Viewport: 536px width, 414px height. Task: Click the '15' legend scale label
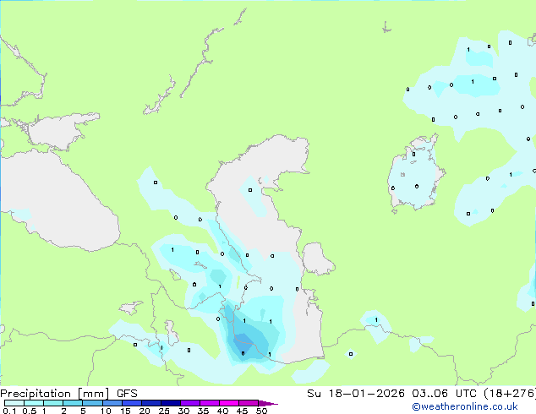pos(125,411)
